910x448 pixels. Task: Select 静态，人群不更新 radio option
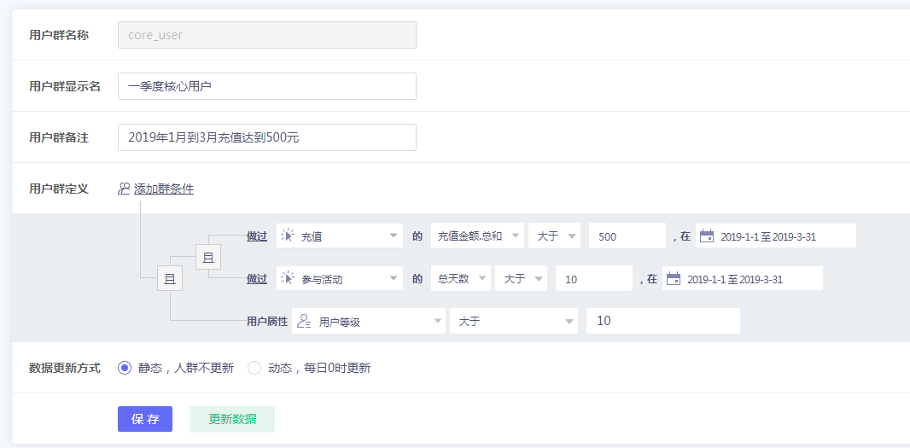[125, 368]
